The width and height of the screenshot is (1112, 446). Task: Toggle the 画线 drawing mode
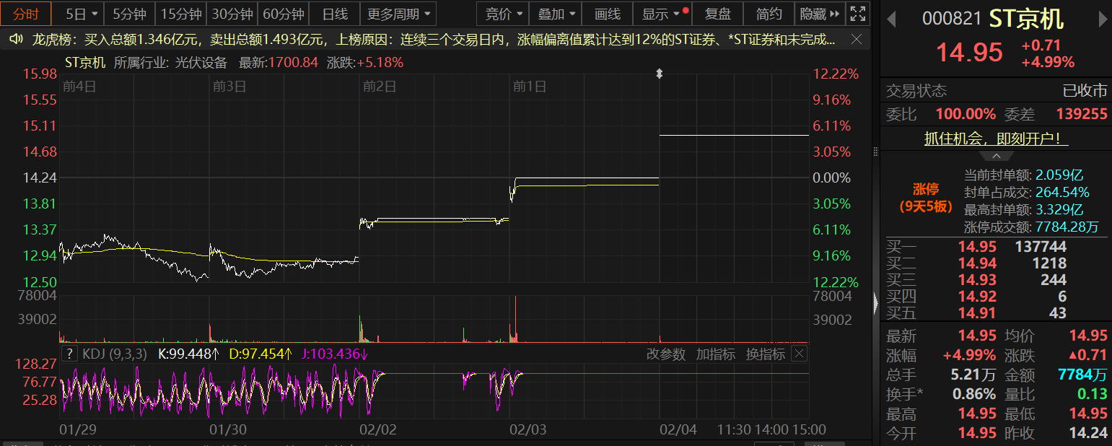point(607,14)
